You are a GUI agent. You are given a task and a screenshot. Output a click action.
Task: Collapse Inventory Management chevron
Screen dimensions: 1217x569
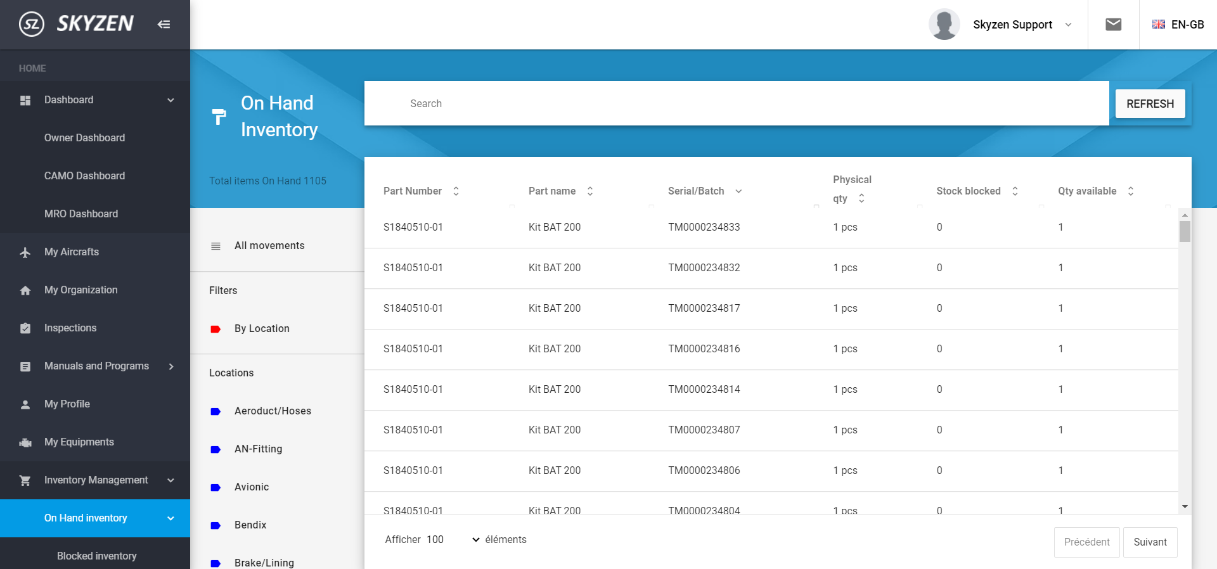171,480
